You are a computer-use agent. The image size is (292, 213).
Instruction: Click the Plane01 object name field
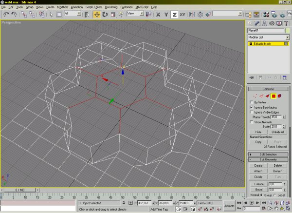266,30
